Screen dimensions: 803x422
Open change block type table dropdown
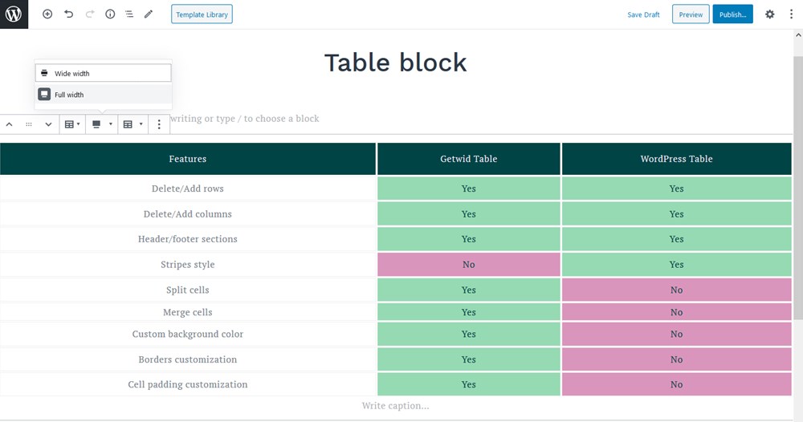point(72,124)
